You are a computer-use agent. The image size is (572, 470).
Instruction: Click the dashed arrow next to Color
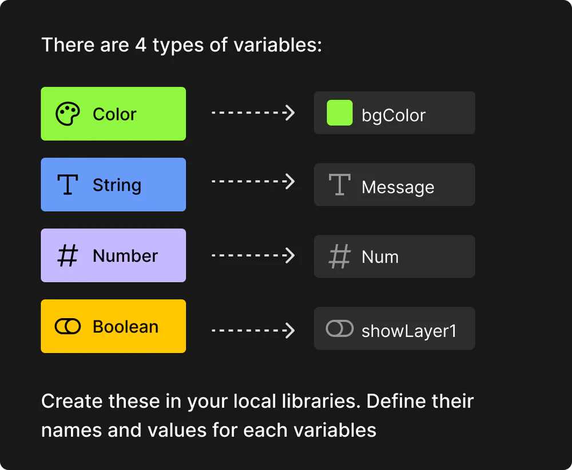coord(252,113)
